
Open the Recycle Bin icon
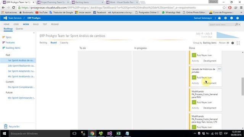6,126
